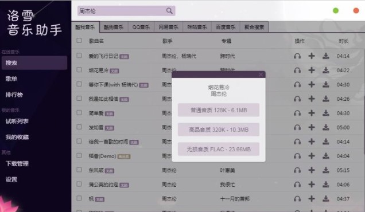Click the search field containing 周杰伦

click(x=126, y=11)
